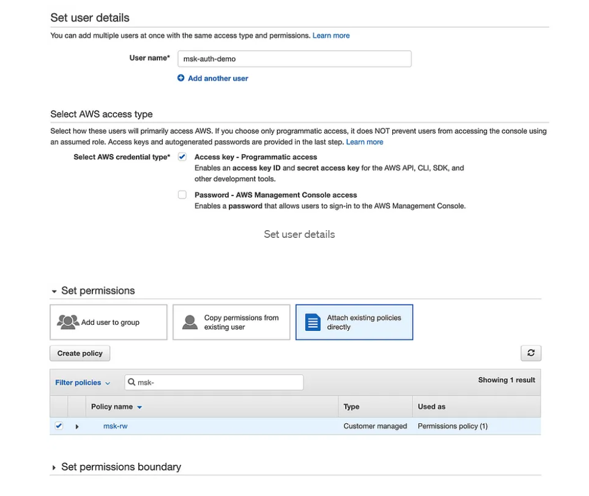Open the Filter policies dropdown

coord(82,383)
